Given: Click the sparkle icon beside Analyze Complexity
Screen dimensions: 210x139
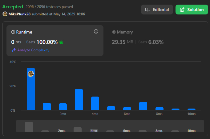Looking at the screenshot, I should pos(14,50).
